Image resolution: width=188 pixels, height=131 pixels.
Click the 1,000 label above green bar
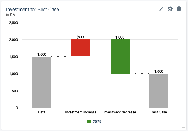click(x=120, y=37)
